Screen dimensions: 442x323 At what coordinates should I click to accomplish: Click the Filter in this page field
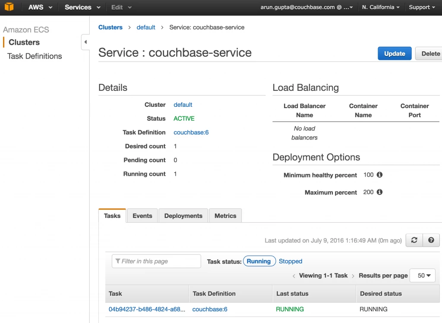[x=156, y=261]
